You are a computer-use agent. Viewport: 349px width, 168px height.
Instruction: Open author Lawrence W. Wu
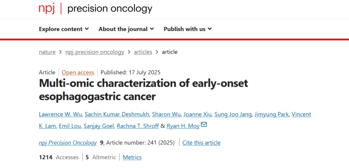[61, 114]
